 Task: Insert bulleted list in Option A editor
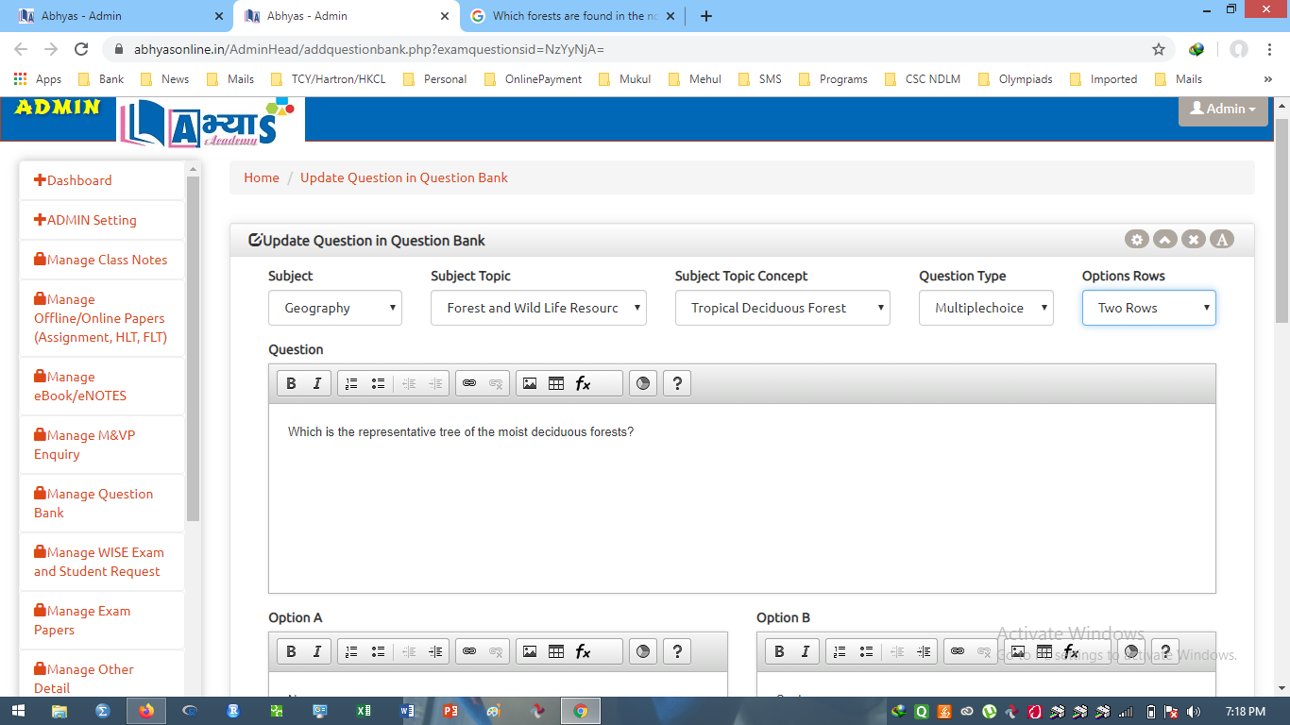click(x=378, y=651)
